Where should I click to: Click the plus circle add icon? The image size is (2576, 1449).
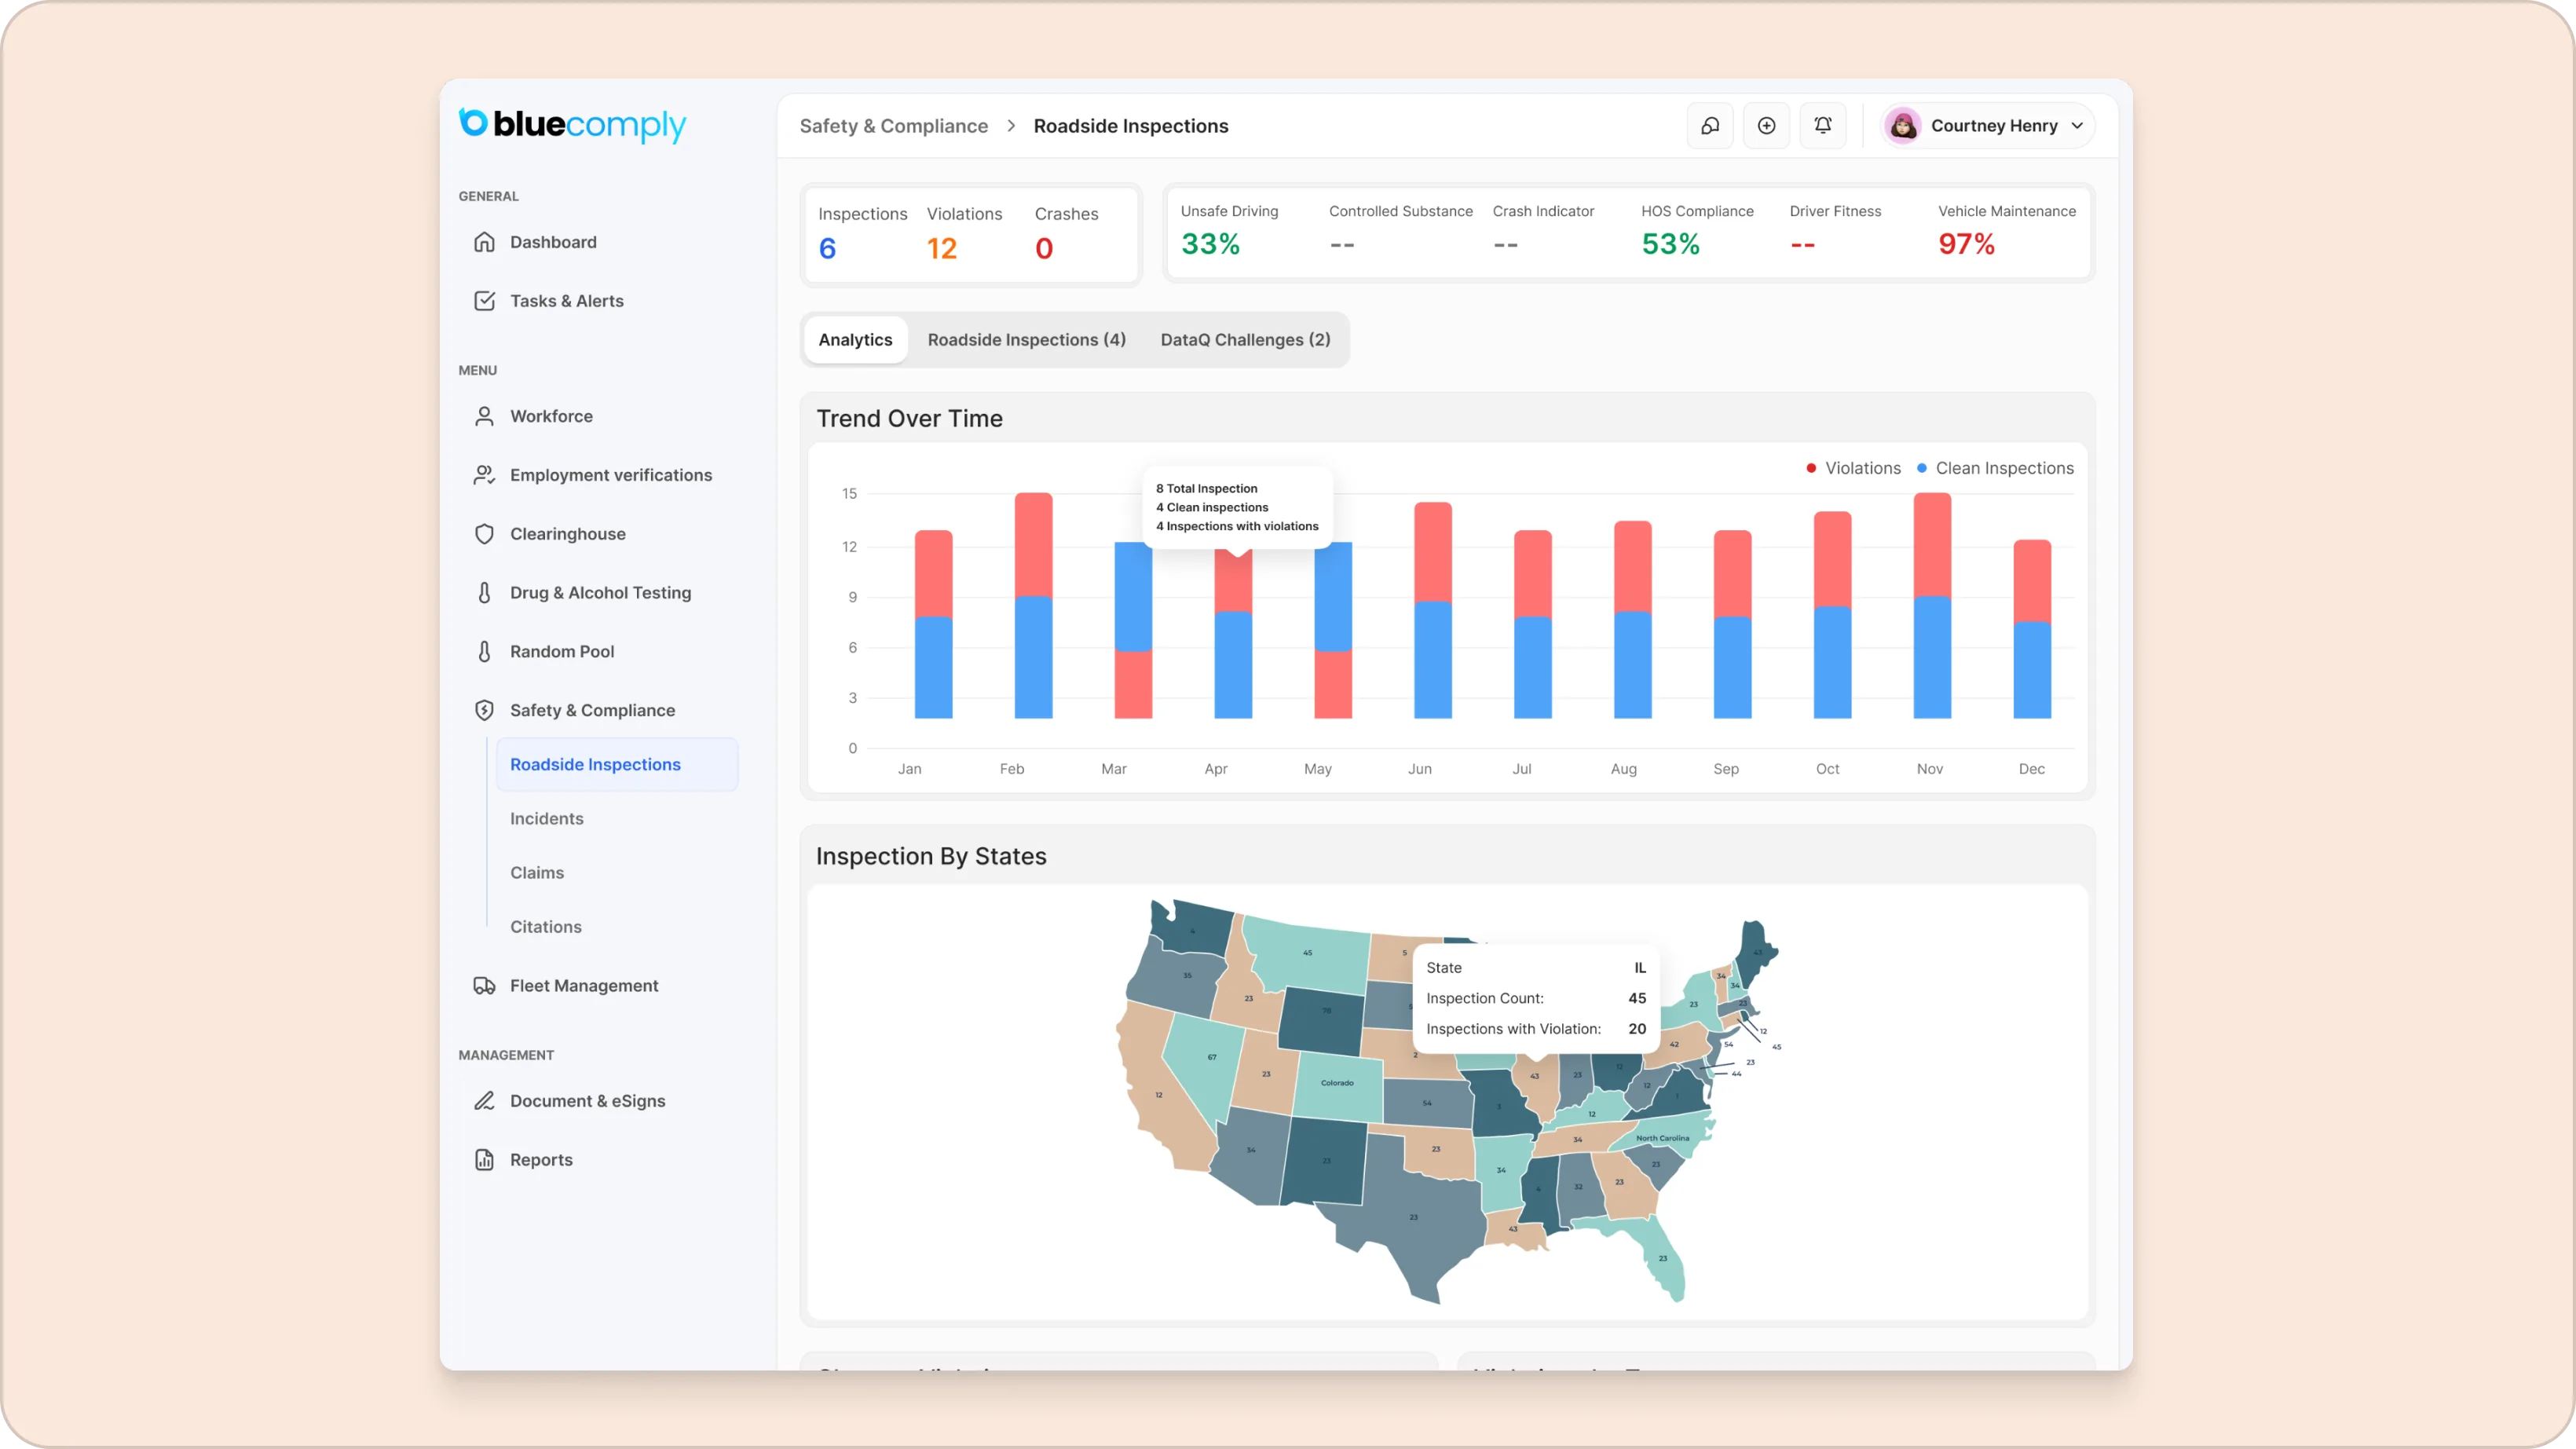point(1766,126)
